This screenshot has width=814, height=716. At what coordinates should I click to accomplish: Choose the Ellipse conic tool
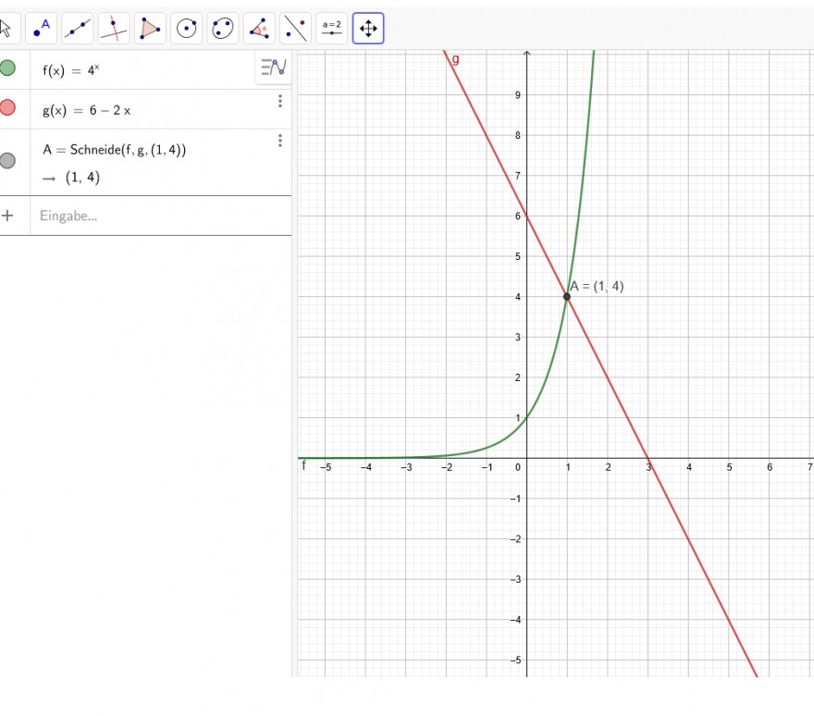[x=223, y=28]
